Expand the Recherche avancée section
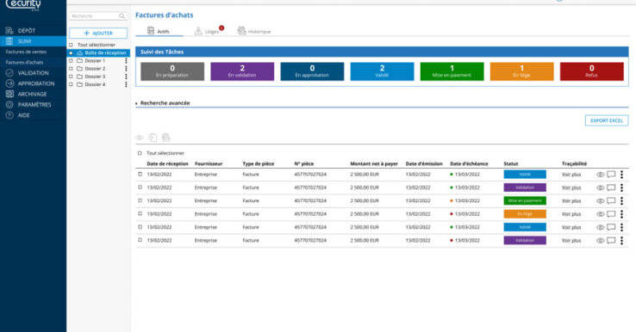The width and height of the screenshot is (636, 332). click(163, 103)
